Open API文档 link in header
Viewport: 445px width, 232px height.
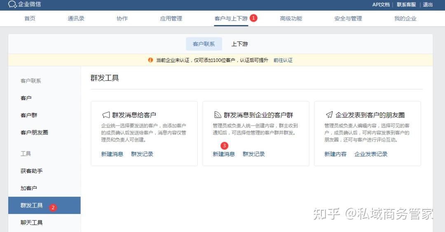click(381, 5)
